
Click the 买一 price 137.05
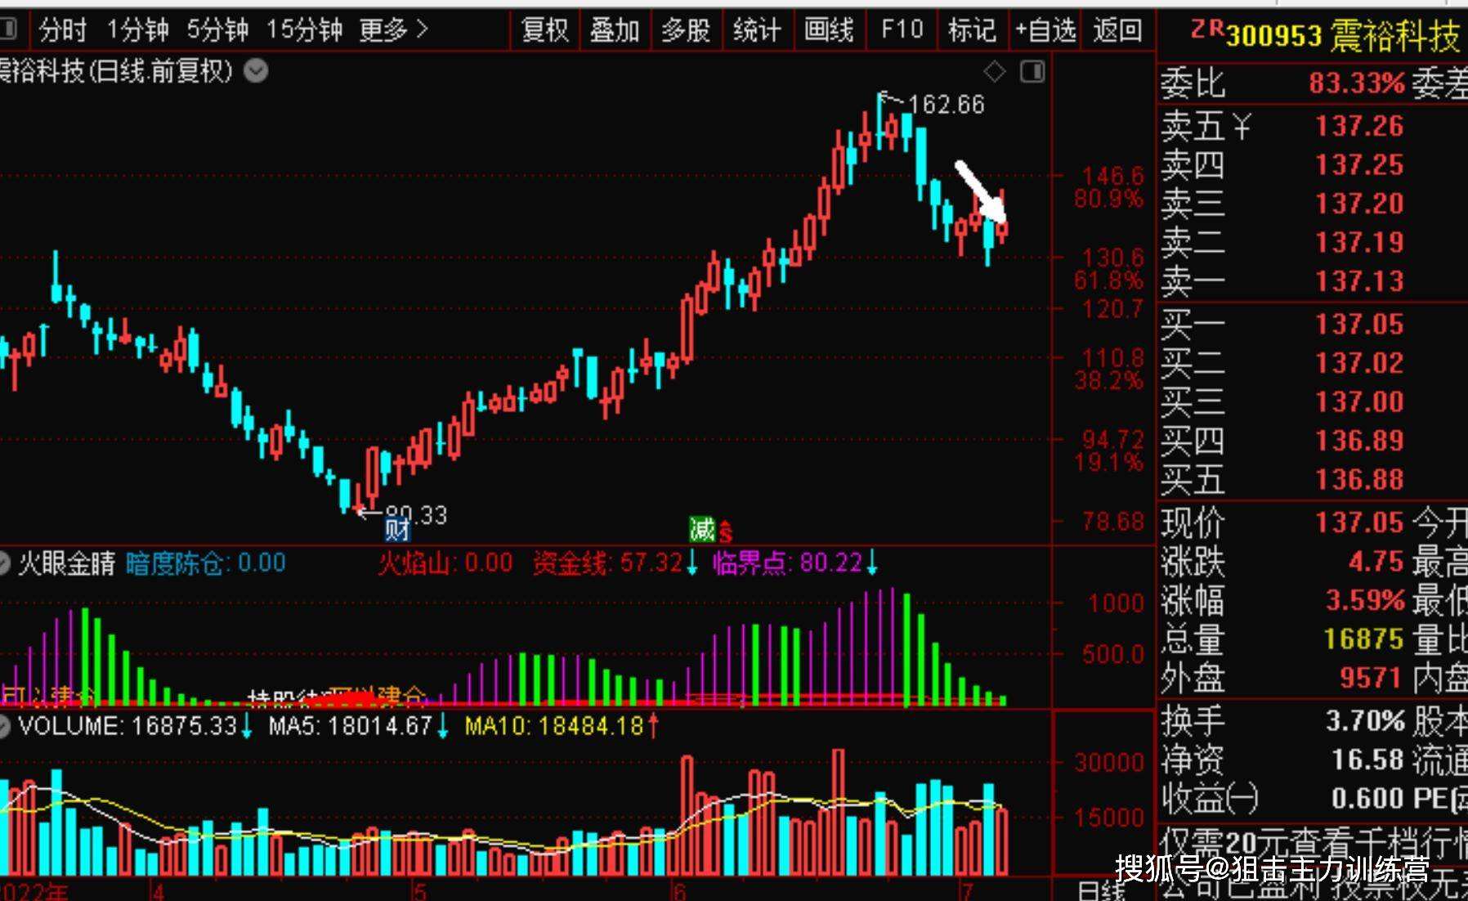coord(1359,325)
